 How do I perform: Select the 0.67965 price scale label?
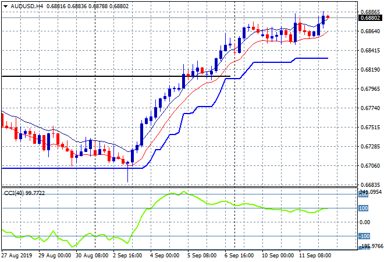coord(370,88)
